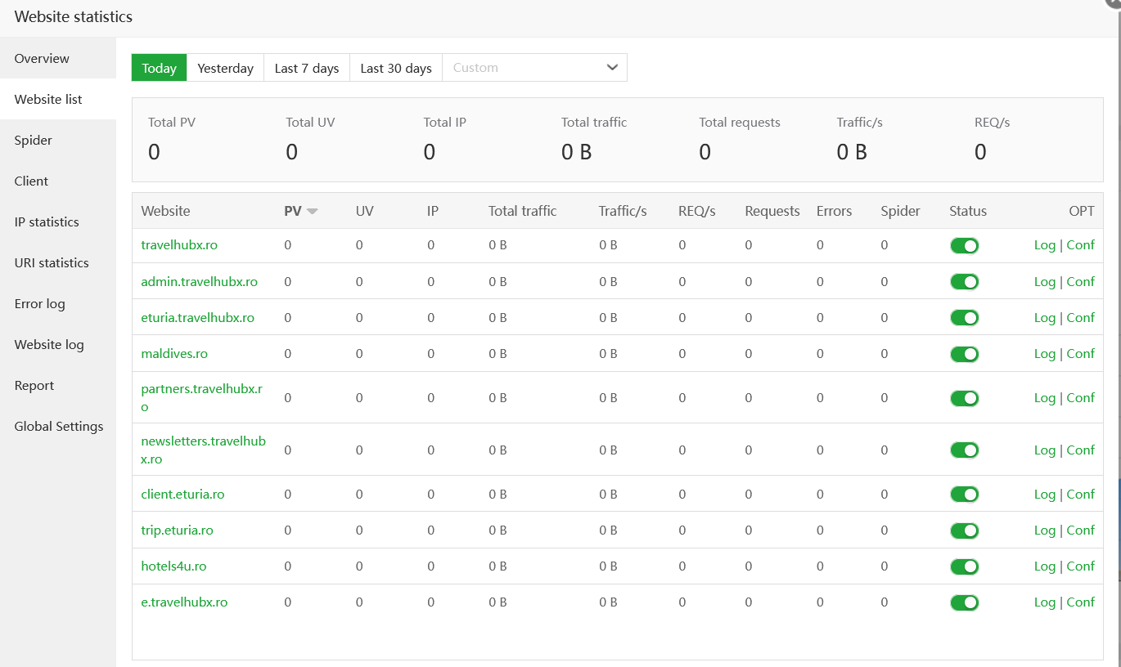Toggle the client.eturia.ro status switch

coord(964,495)
